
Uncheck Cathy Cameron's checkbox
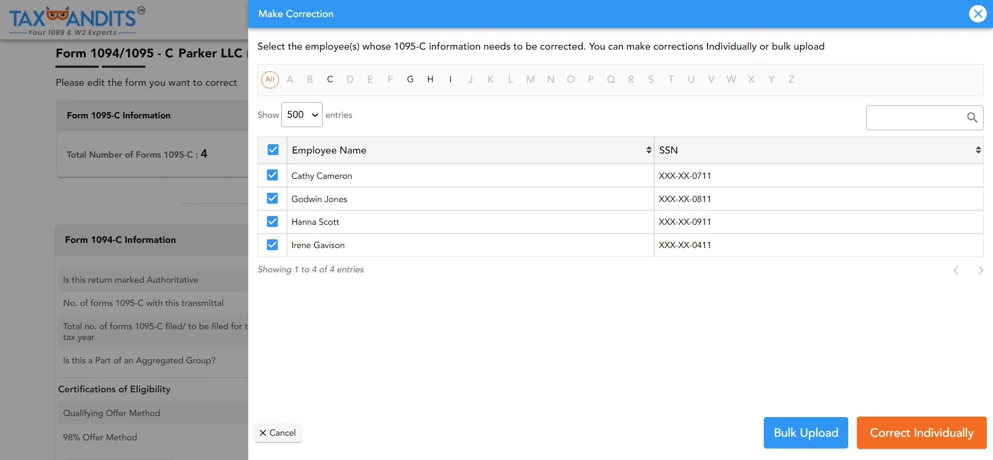coord(273,175)
